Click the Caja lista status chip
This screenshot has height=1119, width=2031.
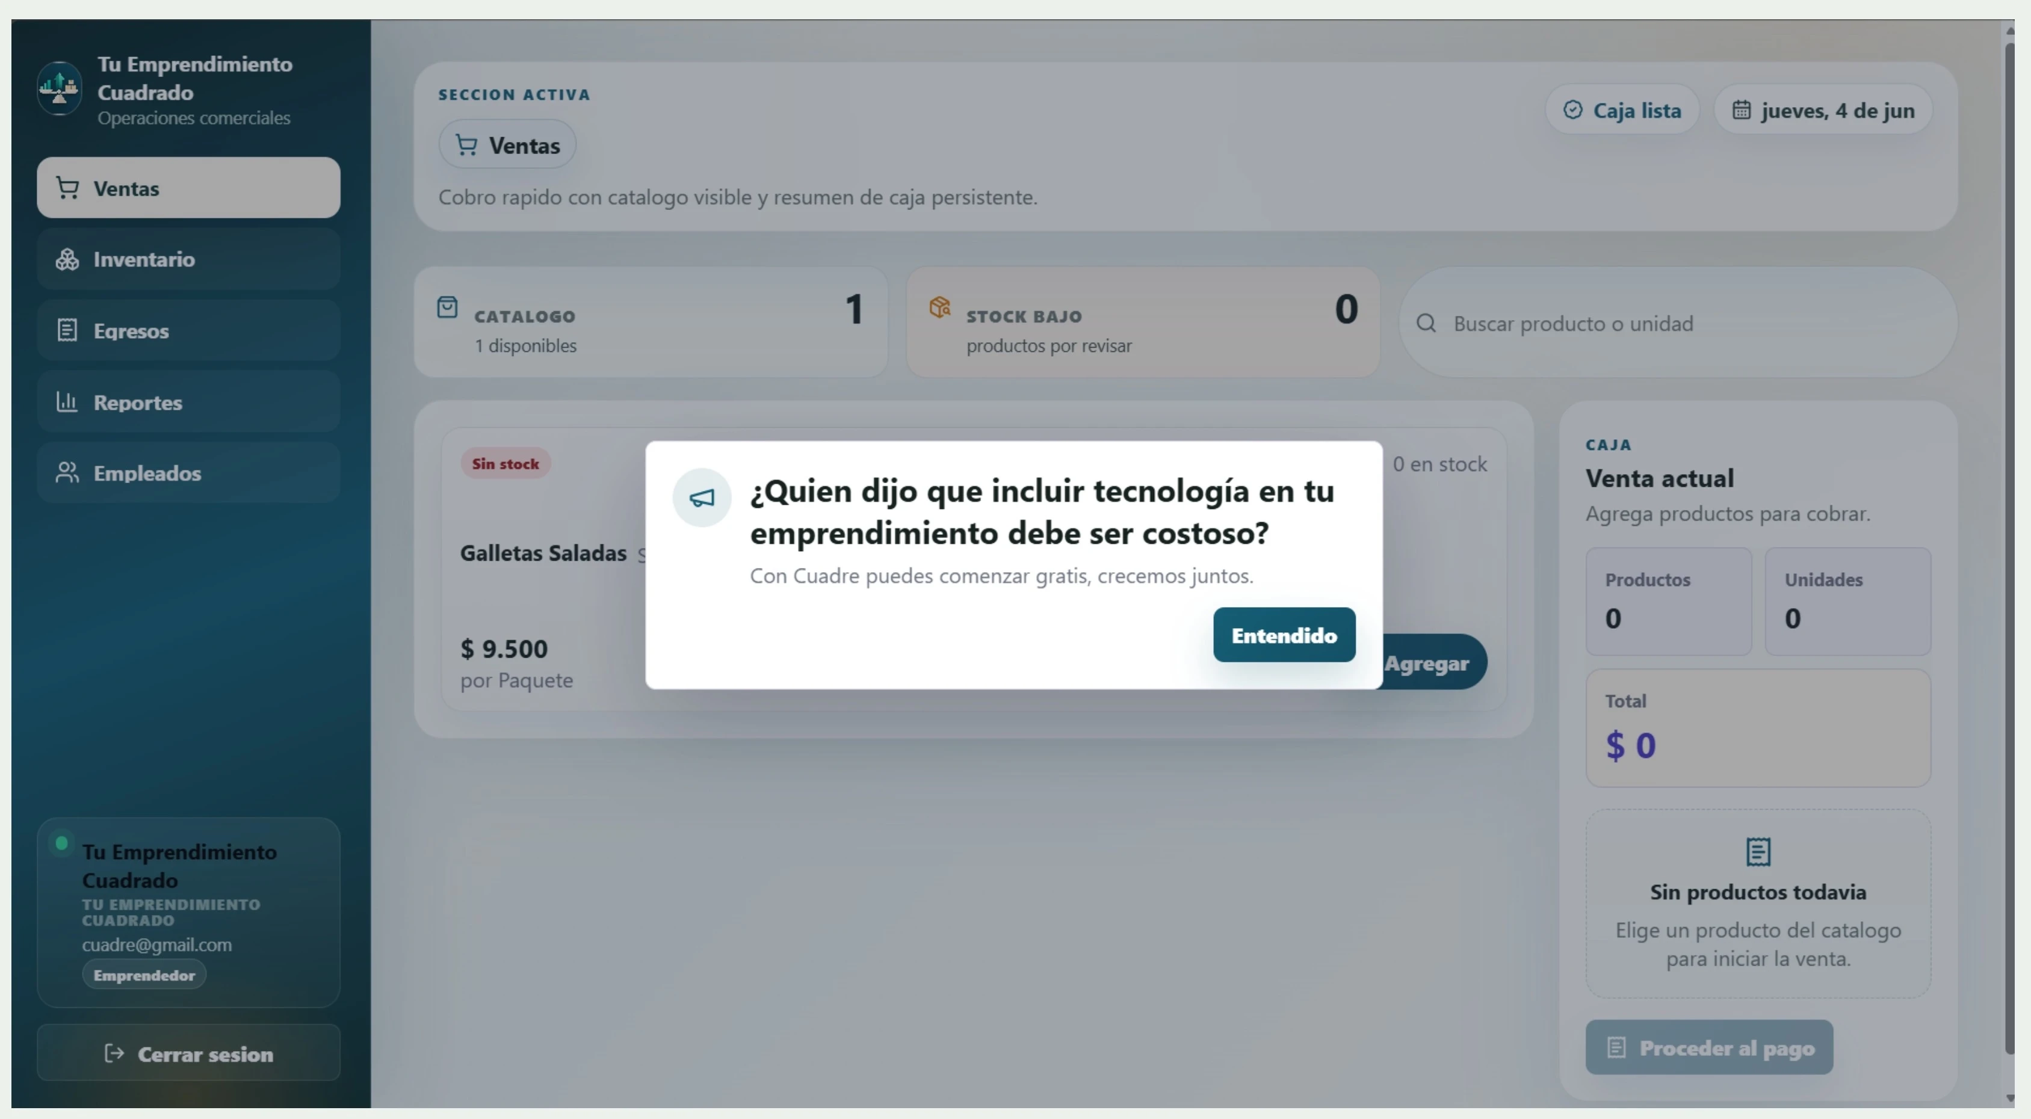tap(1622, 110)
